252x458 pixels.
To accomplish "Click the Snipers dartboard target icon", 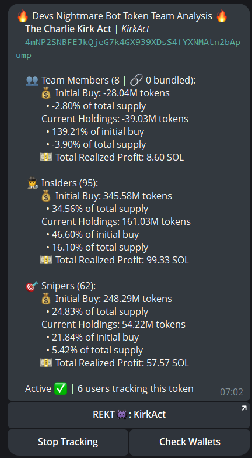I will 32,286.
